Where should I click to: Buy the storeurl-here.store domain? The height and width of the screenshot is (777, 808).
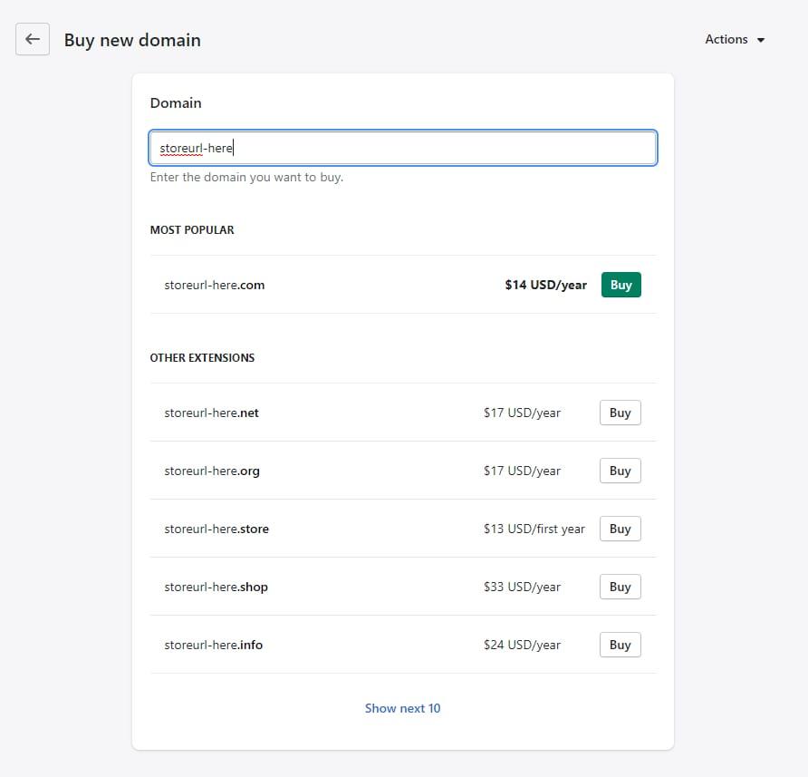point(620,529)
